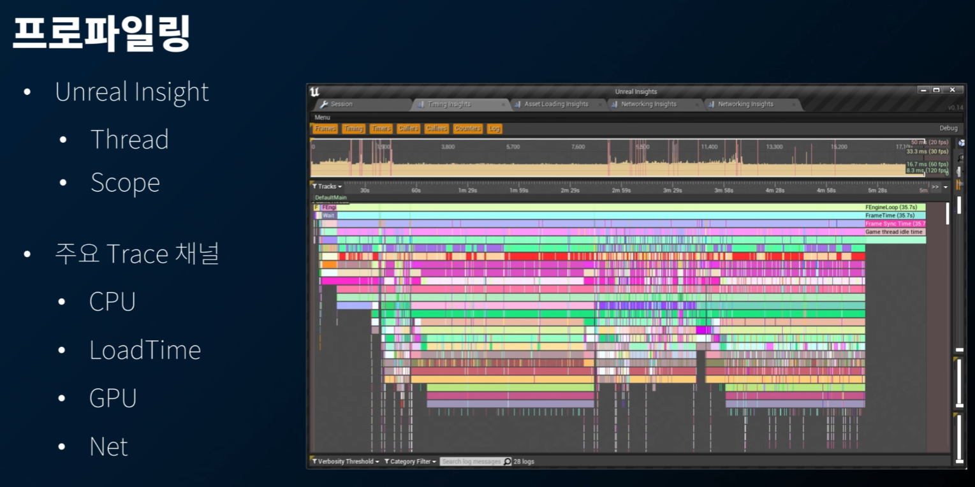The height and width of the screenshot is (487, 975).
Task: Click the magnifier icon in log search
Action: [x=508, y=462]
